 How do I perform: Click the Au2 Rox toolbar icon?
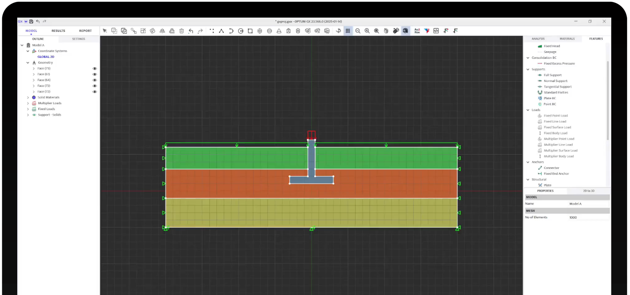click(417, 31)
